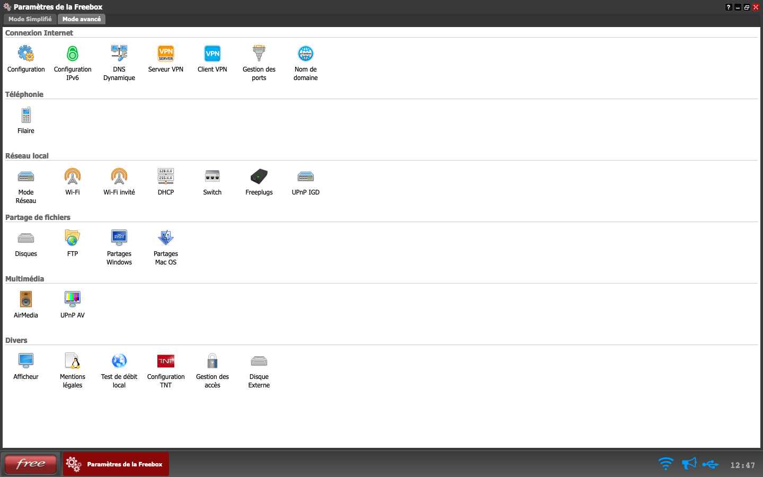Open DHCP settings
The width and height of the screenshot is (763, 477).
pos(166,182)
